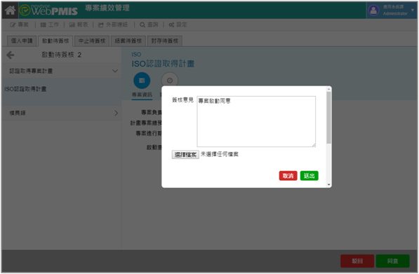419x274 pixels.
Task: Collapse the 認證取得專案計畫 group
Action: [x=62, y=71]
